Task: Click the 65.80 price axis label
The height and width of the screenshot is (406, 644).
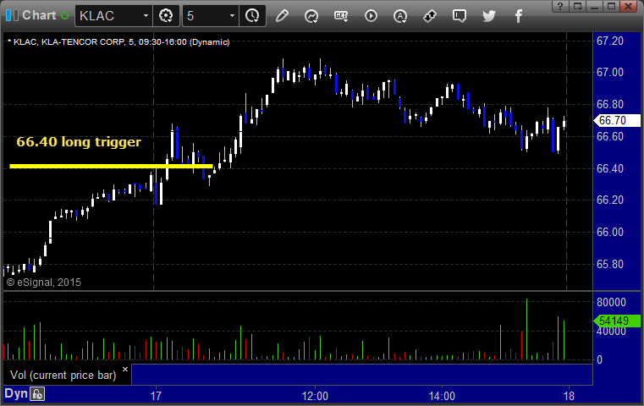Action: [x=610, y=264]
